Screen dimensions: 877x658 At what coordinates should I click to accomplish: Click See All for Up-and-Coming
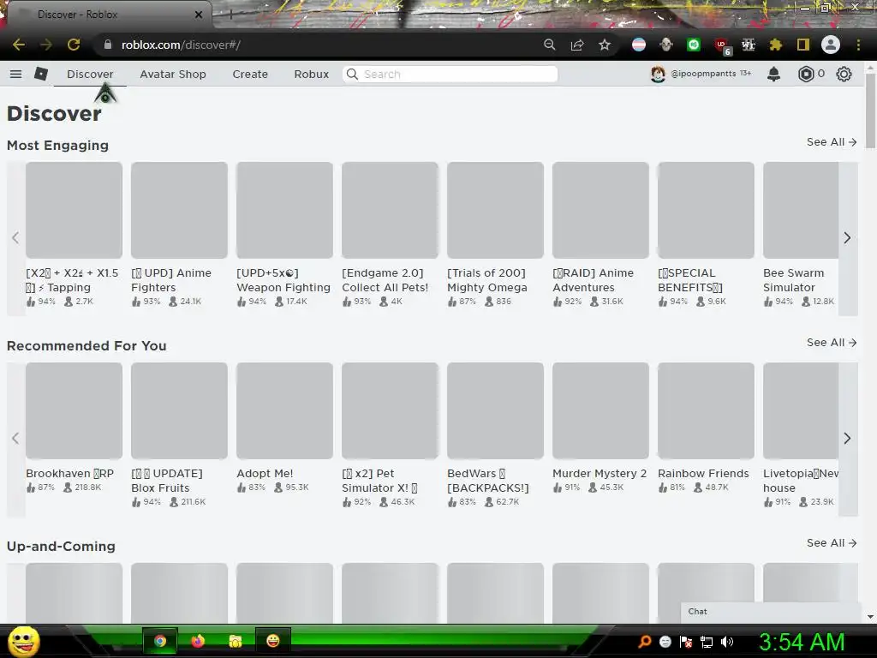click(x=831, y=542)
